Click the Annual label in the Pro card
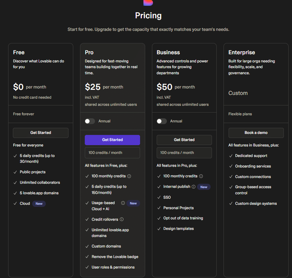292x278 pixels. point(104,121)
